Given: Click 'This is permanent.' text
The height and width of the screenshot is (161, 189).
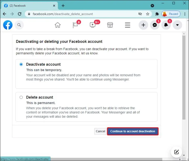Looking at the screenshot, I should point(41,103).
